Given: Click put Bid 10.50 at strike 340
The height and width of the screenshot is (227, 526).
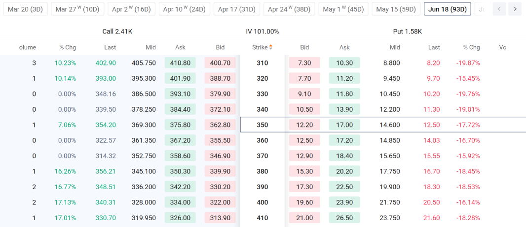Looking at the screenshot, I should pyautogui.click(x=304, y=109).
